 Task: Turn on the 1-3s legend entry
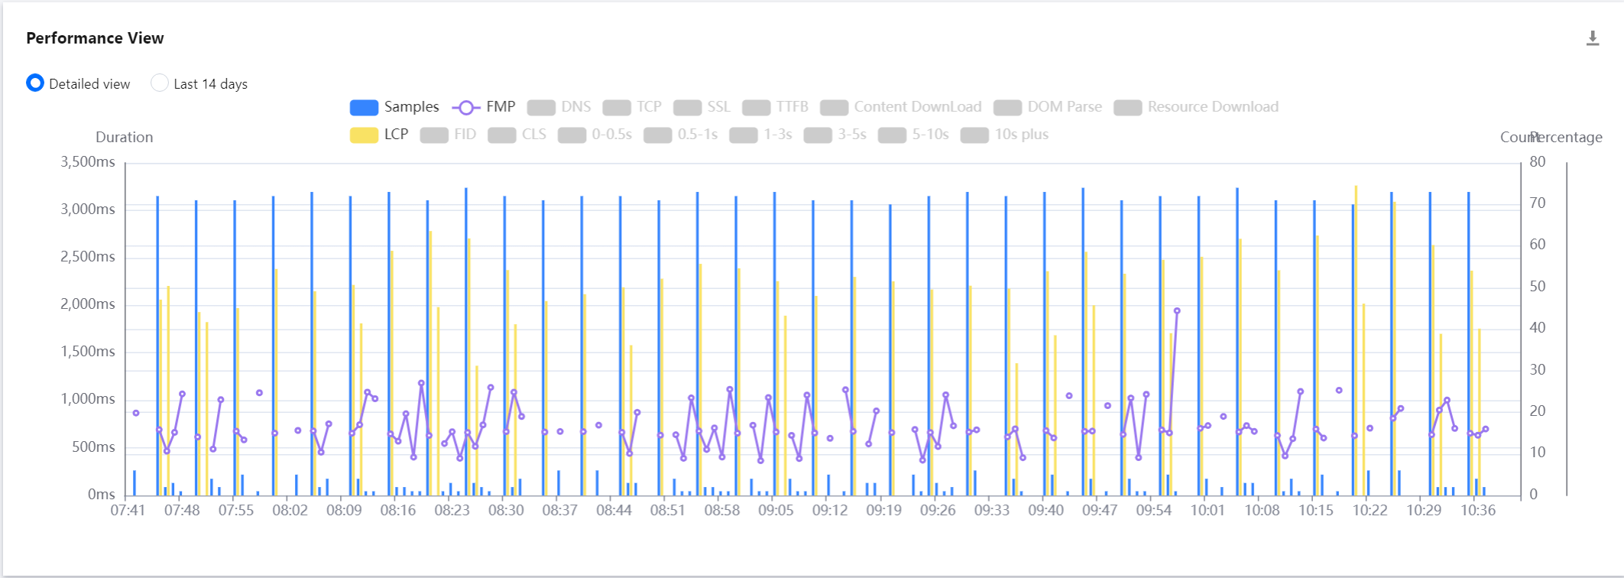pos(760,135)
